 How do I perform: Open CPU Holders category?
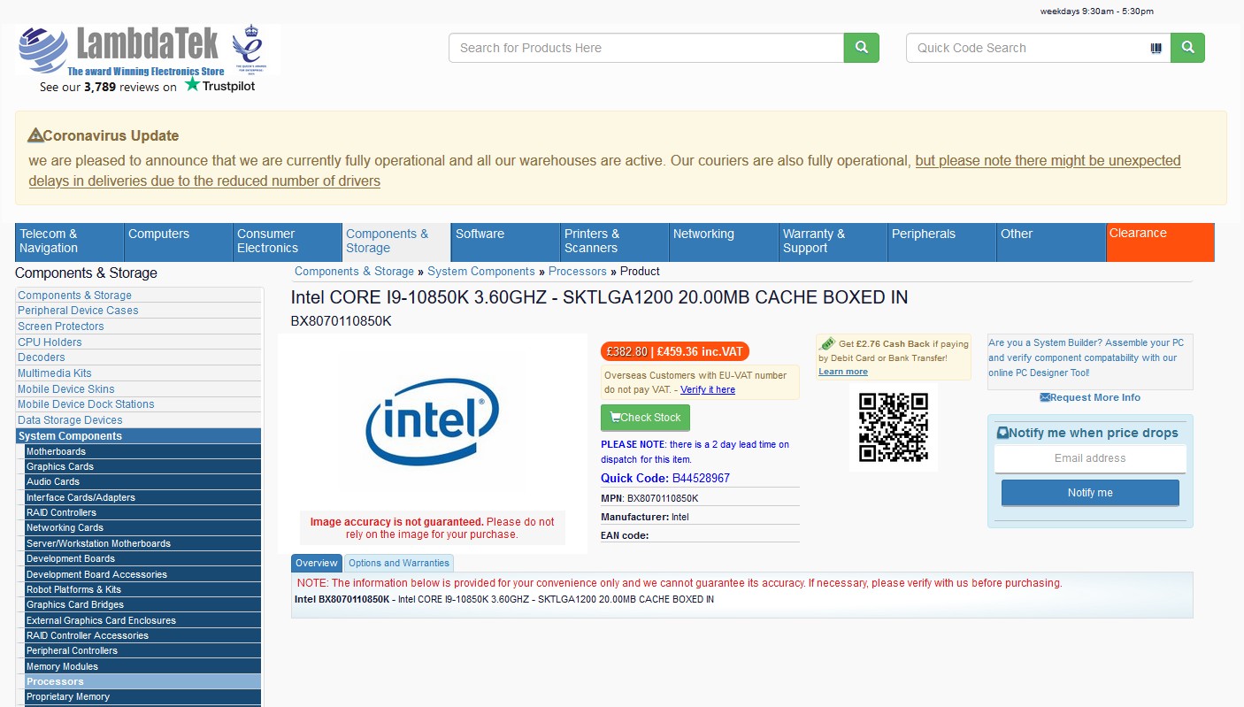(x=50, y=342)
